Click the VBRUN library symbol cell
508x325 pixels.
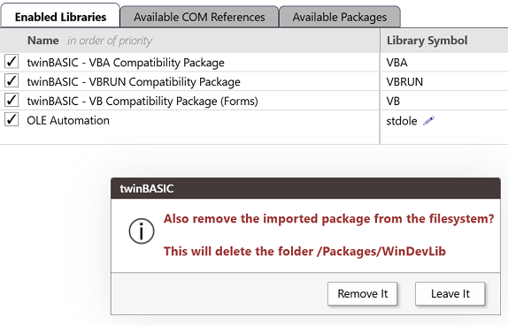pyautogui.click(x=444, y=81)
